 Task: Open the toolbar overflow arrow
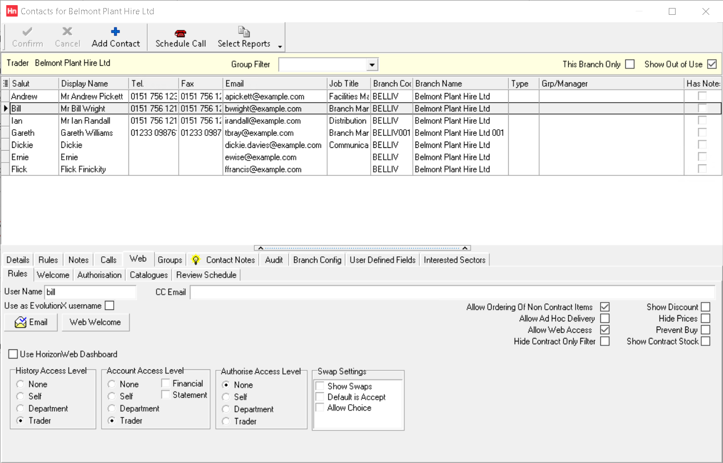(x=280, y=47)
